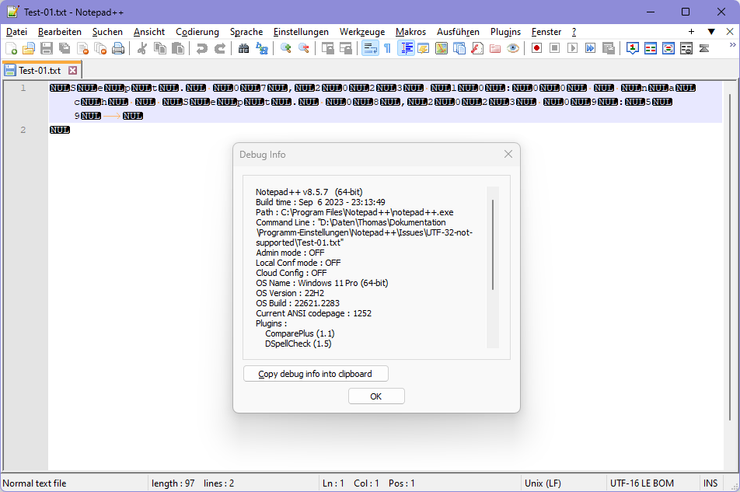Image resolution: width=740 pixels, height=492 pixels.
Task: Click the clear compare results icon
Action: pyautogui.click(x=686, y=48)
